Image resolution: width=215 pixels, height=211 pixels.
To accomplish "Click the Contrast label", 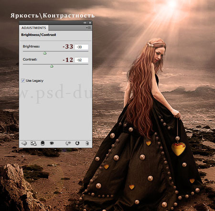I will pos(30,59).
